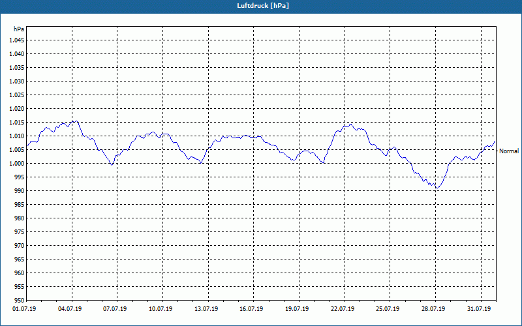The height and width of the screenshot is (326, 522).
Task: Click the 990 y-axis value
Action: tap(20, 190)
